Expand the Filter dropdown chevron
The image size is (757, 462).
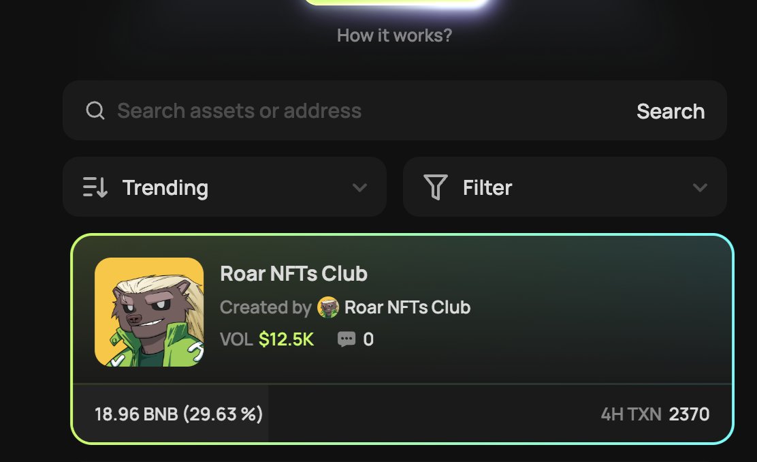coord(700,187)
